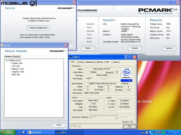Open the Memory tab in CPU-Z
181x135 pixels.
(100, 62)
